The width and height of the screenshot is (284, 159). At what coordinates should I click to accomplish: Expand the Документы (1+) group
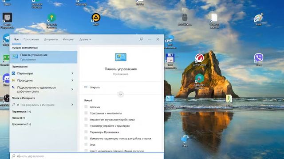click(21, 124)
